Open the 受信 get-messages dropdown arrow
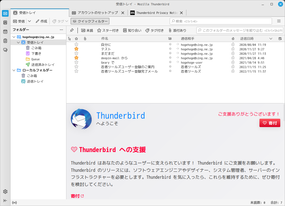 29,21
